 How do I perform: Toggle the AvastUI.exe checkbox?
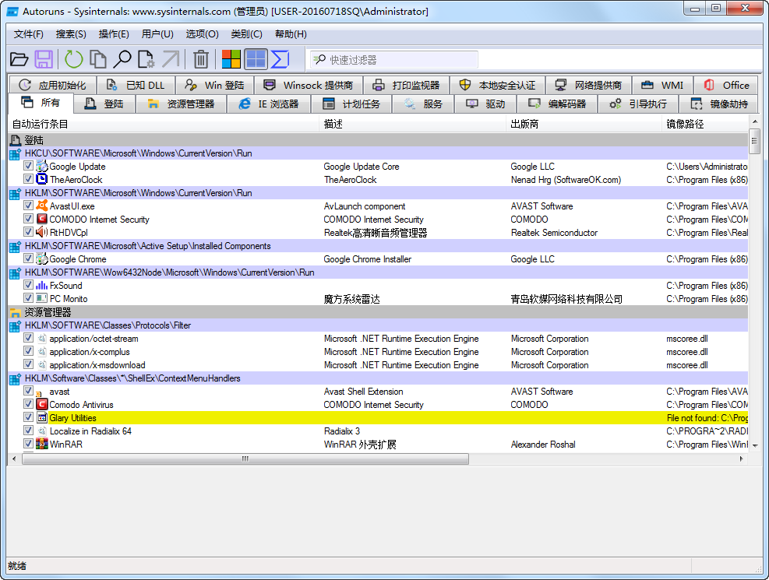click(x=29, y=206)
